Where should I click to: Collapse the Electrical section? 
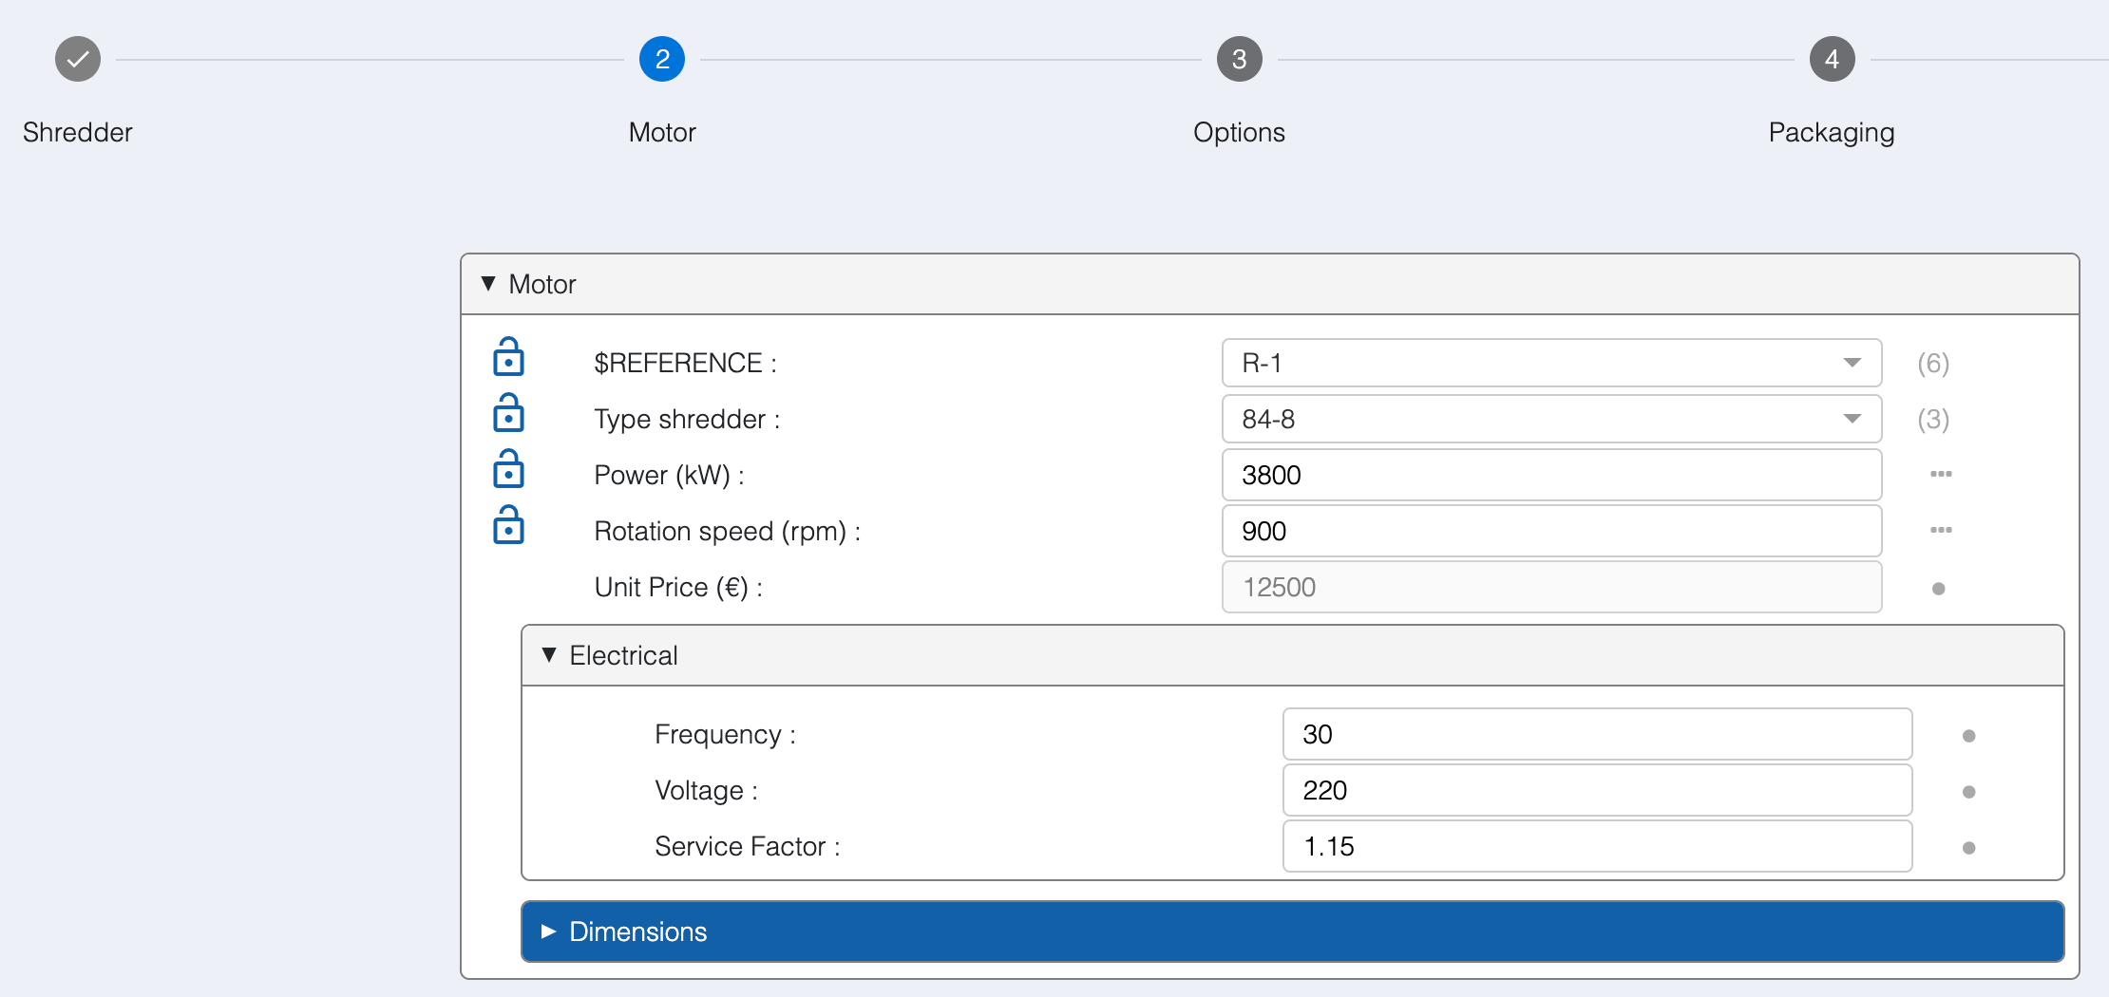[549, 655]
